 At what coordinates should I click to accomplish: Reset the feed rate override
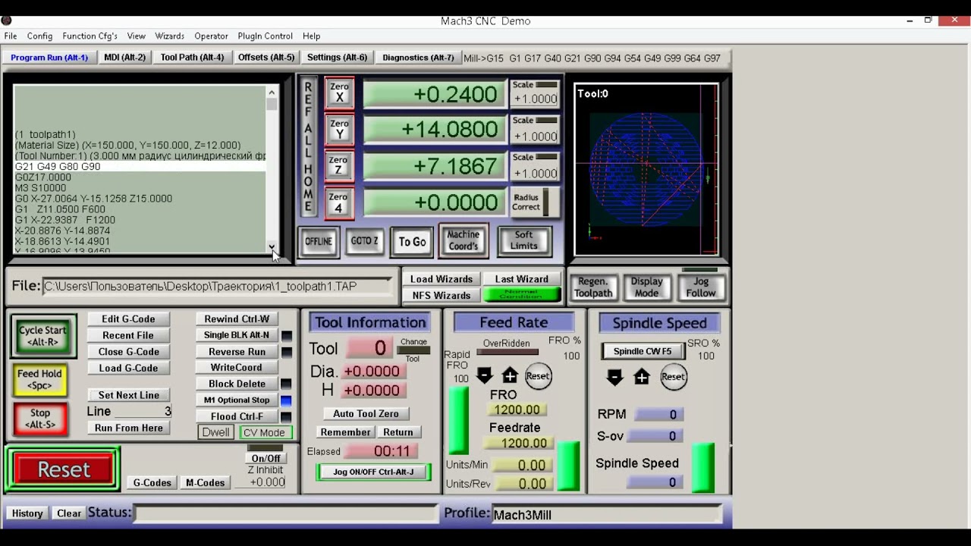538,376
